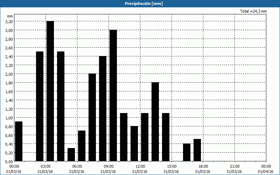Click the Precipitación [mm] title bar
The height and width of the screenshot is (175, 280).
tap(140, 3)
